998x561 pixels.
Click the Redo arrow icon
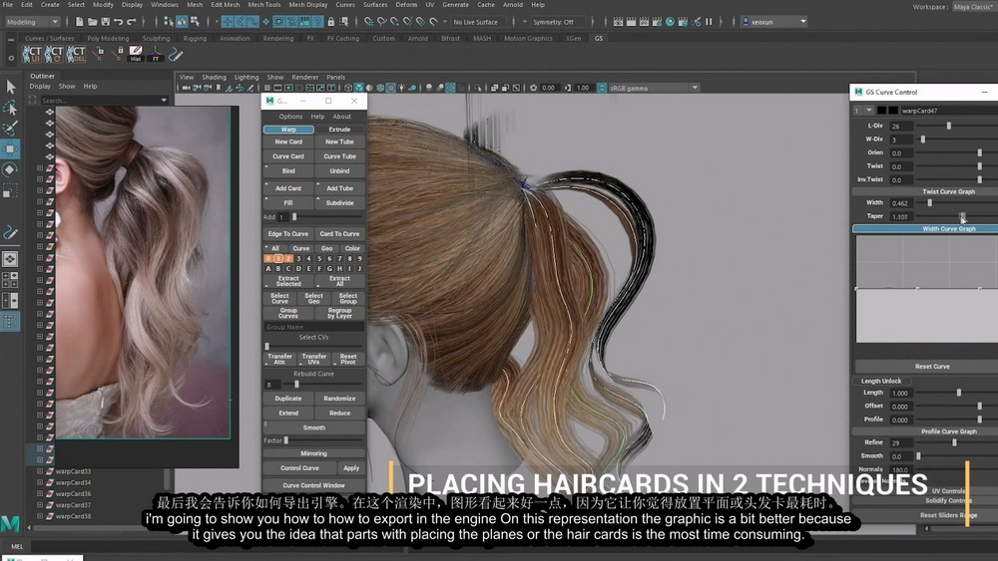132,22
